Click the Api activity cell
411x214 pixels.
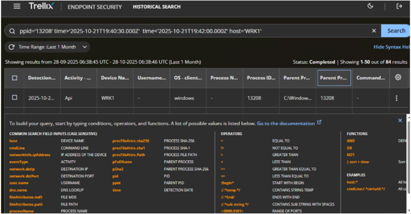coord(69,98)
